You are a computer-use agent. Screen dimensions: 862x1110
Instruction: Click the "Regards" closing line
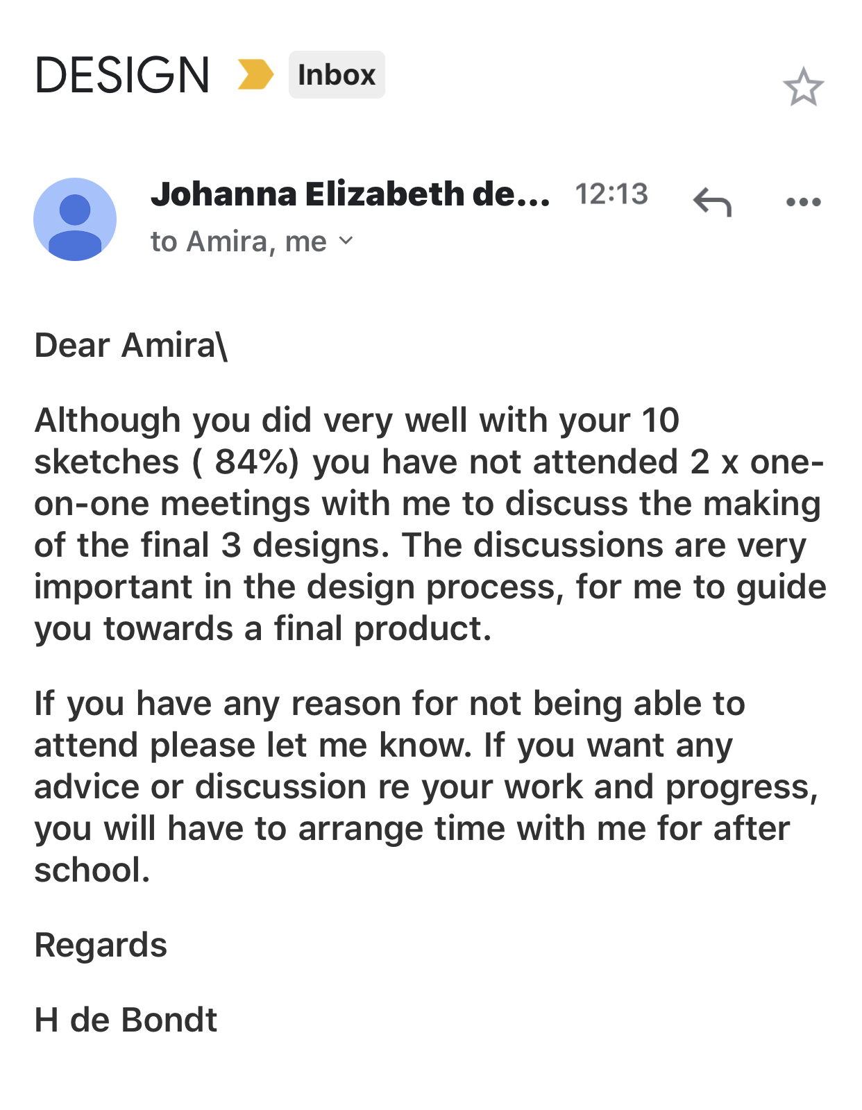tap(101, 945)
